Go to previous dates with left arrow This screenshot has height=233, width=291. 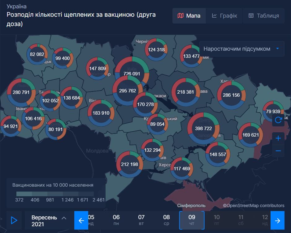point(81,220)
